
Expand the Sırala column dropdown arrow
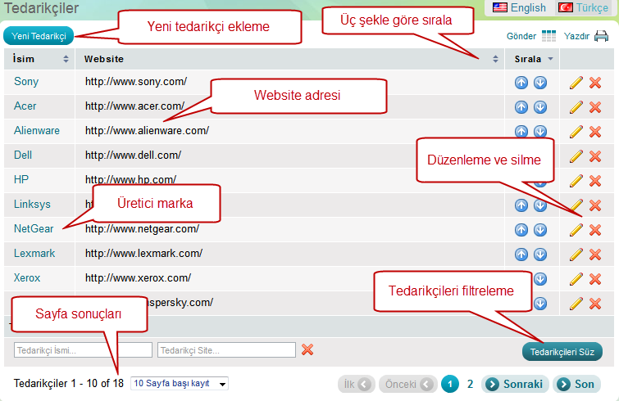point(551,59)
